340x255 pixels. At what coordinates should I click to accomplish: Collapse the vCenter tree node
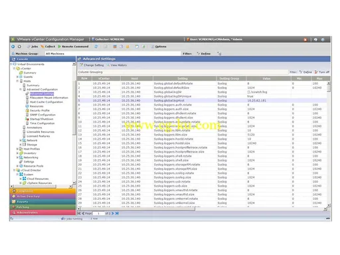pyautogui.click(x=15, y=68)
